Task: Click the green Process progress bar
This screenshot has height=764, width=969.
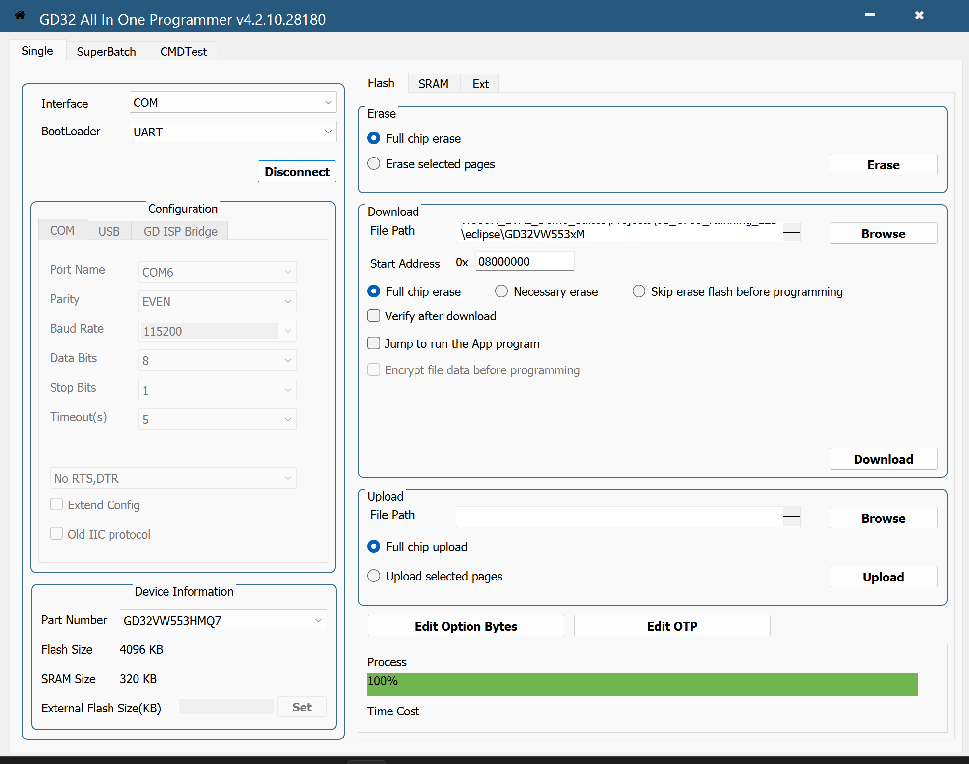Action: (642, 684)
